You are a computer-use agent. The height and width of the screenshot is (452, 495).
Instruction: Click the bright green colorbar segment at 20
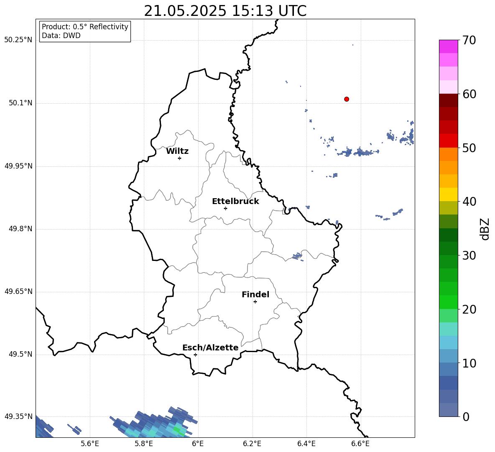[449, 302]
